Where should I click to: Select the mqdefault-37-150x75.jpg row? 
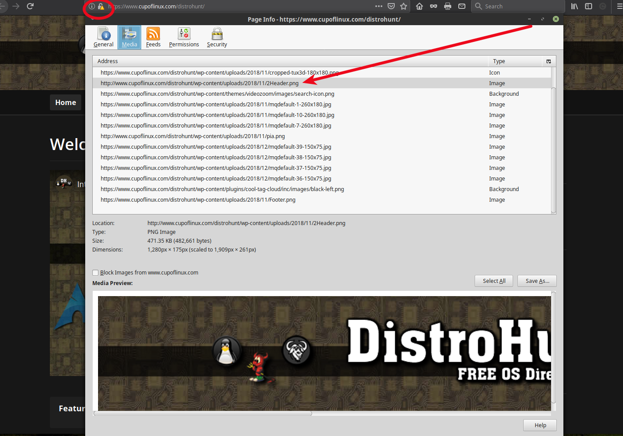point(322,168)
